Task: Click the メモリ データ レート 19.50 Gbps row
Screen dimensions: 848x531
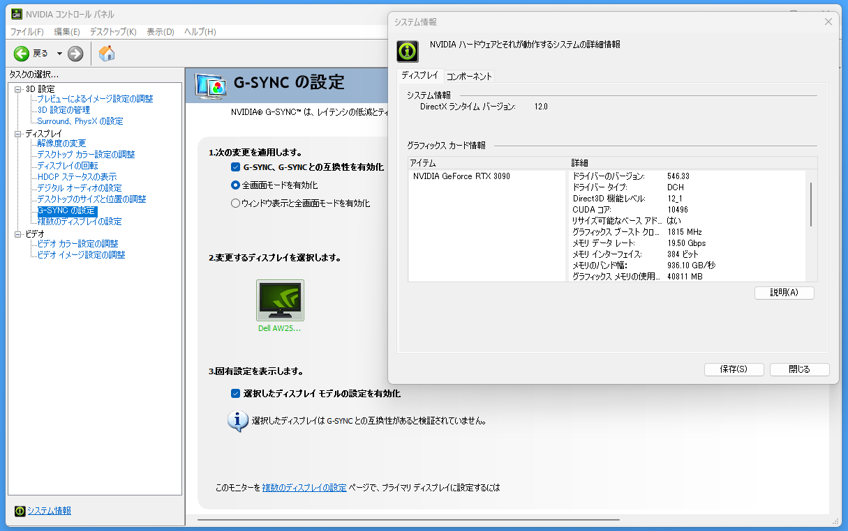Action: pos(687,243)
